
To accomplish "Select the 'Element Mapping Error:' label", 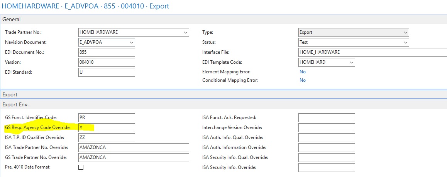I will click(x=226, y=72).
